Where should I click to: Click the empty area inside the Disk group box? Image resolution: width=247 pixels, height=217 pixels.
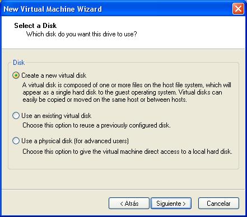[123, 162]
